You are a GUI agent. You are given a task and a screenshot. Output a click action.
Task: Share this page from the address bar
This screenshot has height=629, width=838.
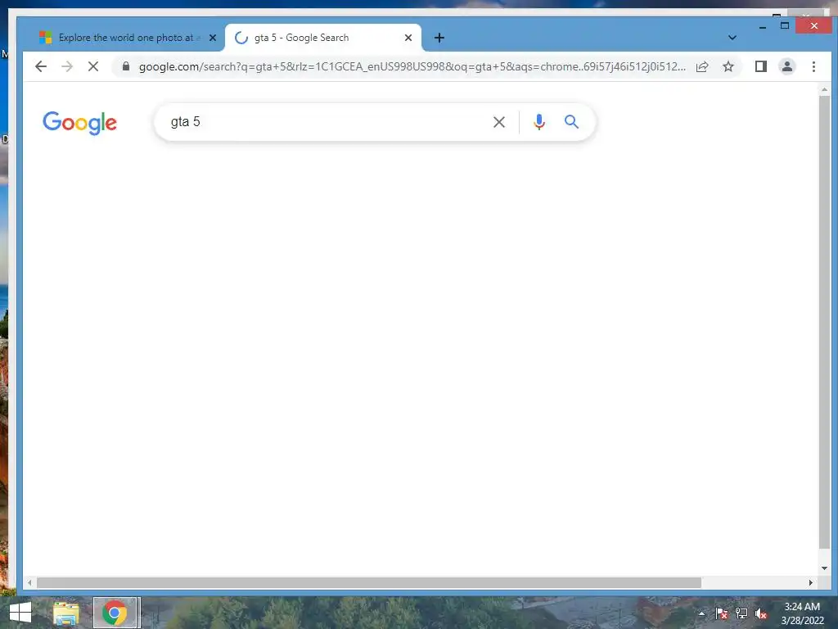click(702, 66)
